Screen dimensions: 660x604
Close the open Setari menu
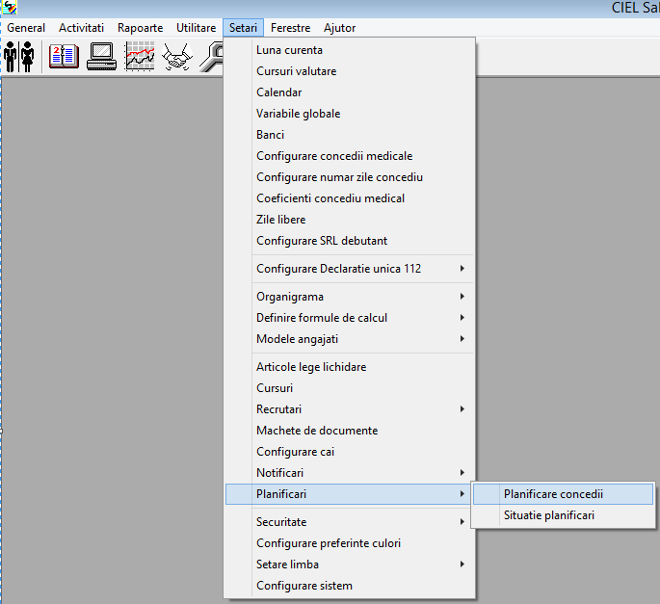coord(244,28)
